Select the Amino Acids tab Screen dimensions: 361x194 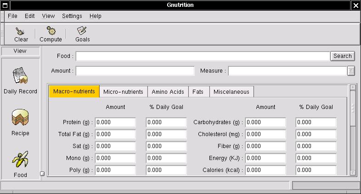(x=168, y=91)
